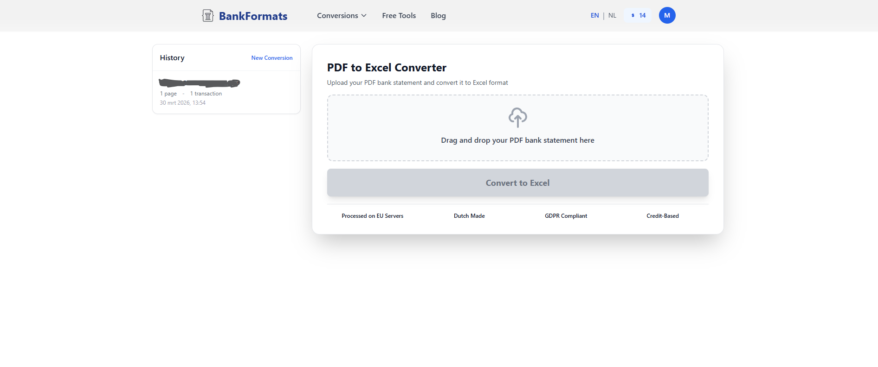Start a New Conversion from History
Viewport: 878px width, 367px height.
coord(271,58)
